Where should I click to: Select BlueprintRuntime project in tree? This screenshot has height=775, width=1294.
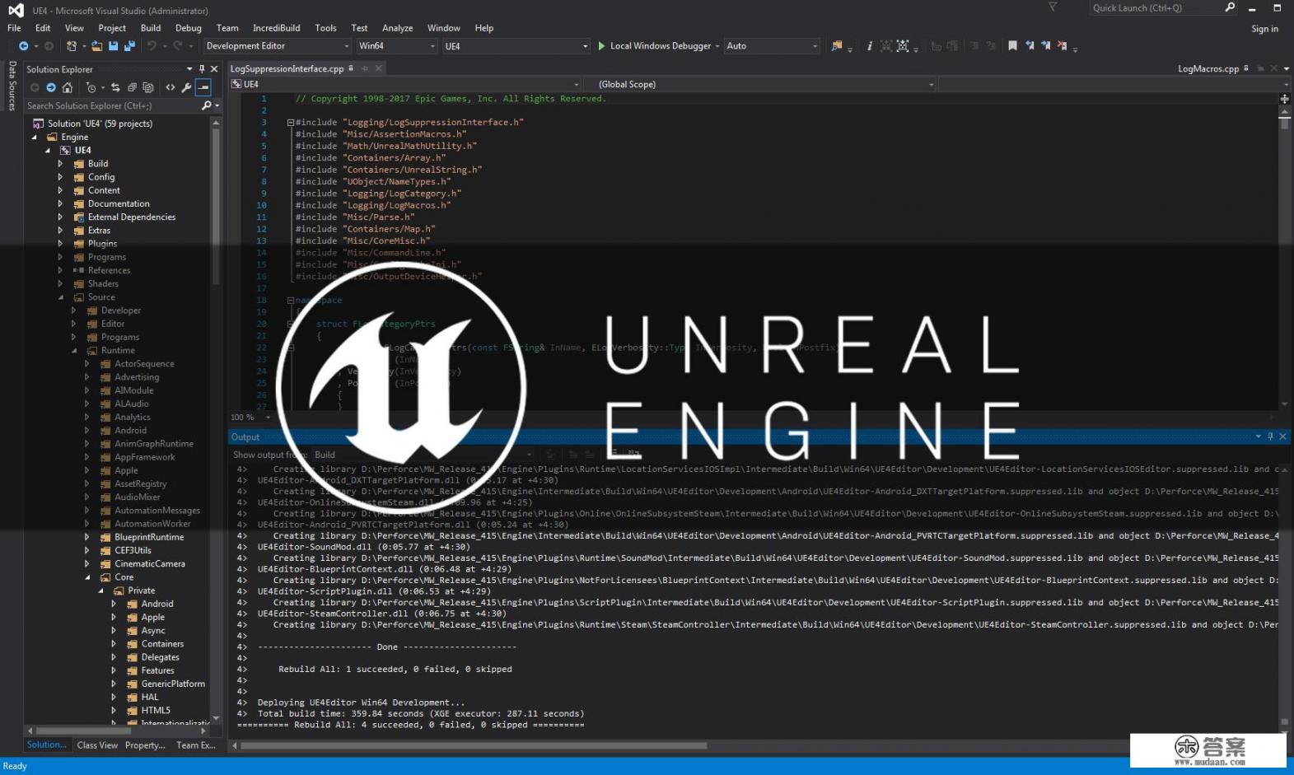coord(149,537)
